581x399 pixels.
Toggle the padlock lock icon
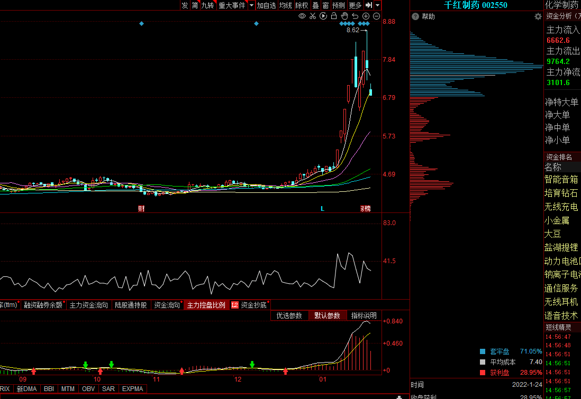coord(334,16)
